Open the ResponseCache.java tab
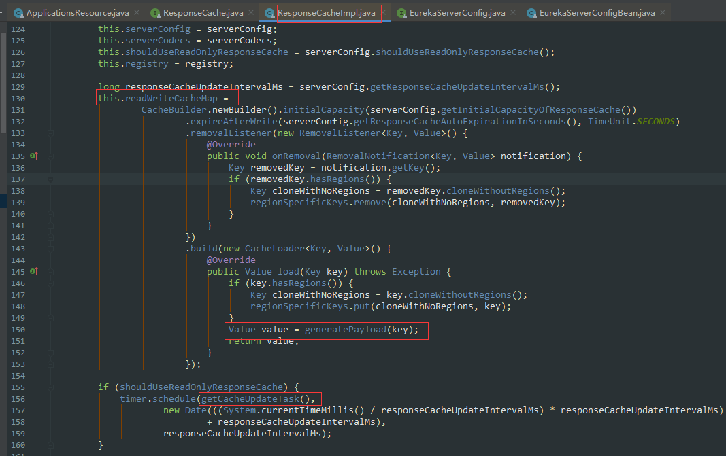 point(203,13)
